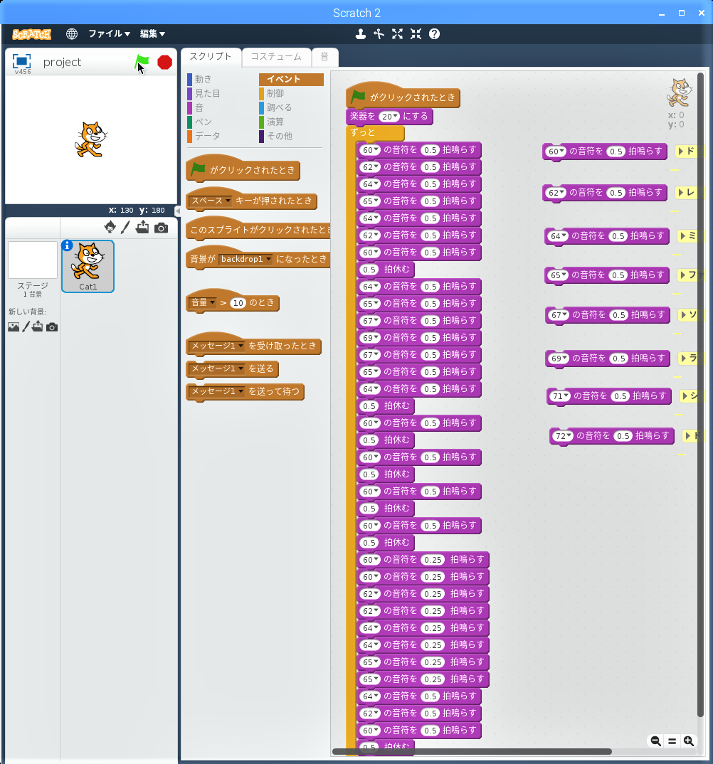Zoom in the script area

[x=689, y=741]
